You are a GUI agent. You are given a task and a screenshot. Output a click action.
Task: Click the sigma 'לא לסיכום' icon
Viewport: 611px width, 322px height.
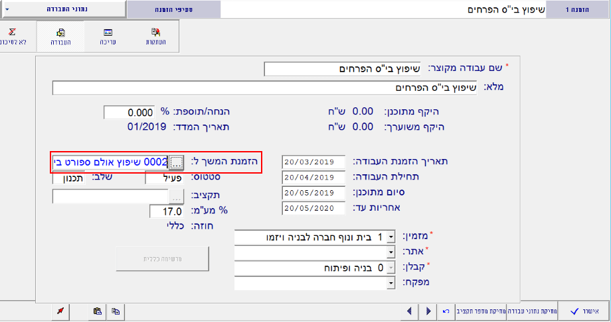tap(12, 36)
